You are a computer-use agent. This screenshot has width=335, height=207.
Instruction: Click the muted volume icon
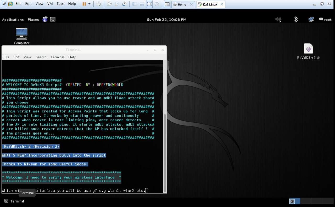pos(278,19)
